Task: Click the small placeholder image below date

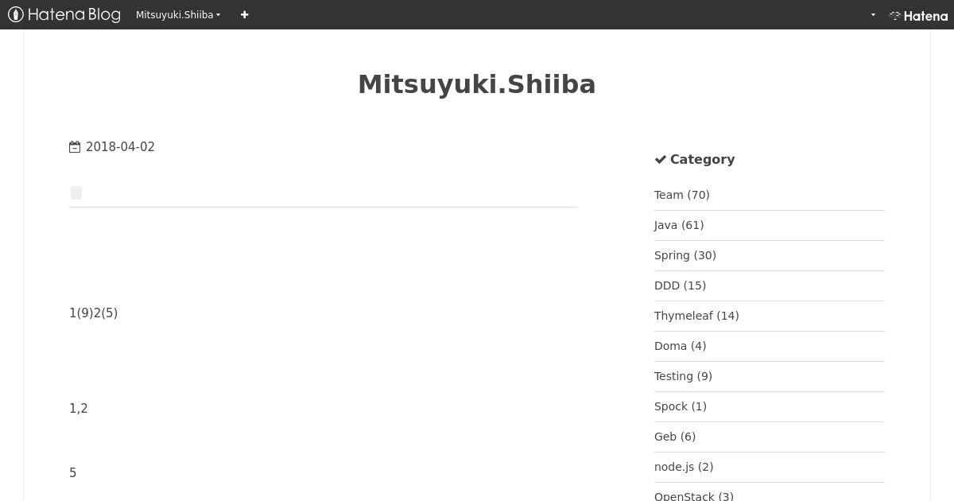Action: tap(76, 193)
